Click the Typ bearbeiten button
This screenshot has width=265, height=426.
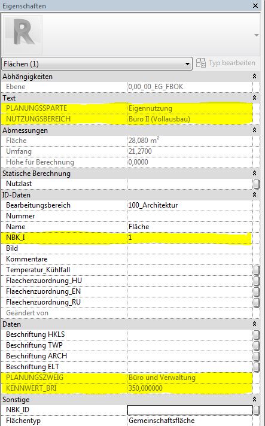pos(226,63)
